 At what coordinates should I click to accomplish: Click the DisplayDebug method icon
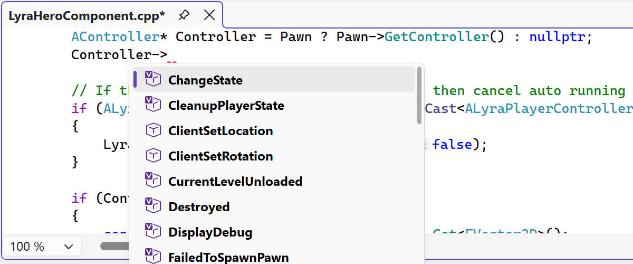point(152,232)
